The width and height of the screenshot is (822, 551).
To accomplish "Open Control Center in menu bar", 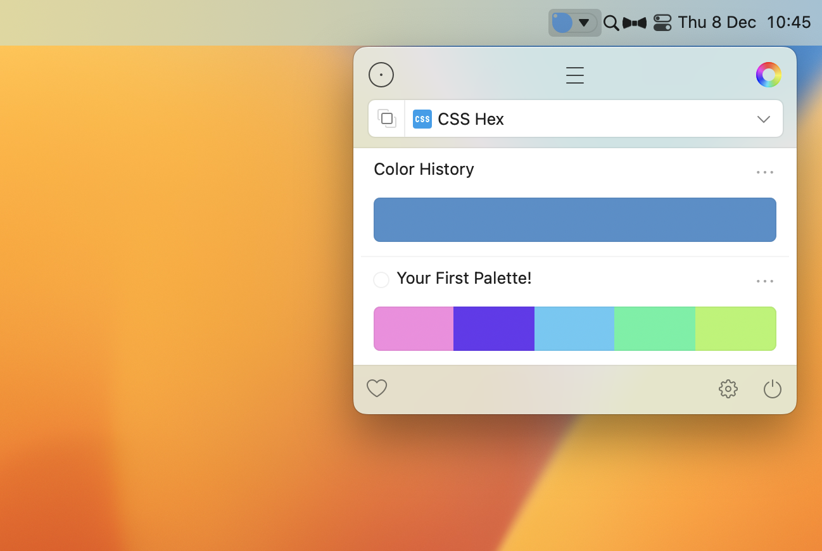I will coord(662,23).
